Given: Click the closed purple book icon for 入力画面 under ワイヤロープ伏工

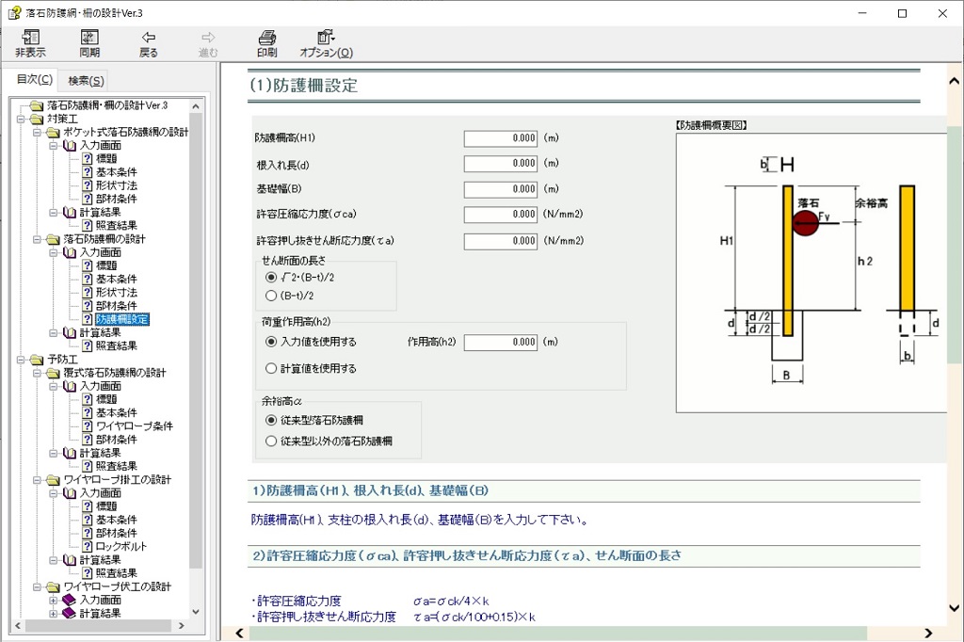Looking at the screenshot, I should point(70,601).
